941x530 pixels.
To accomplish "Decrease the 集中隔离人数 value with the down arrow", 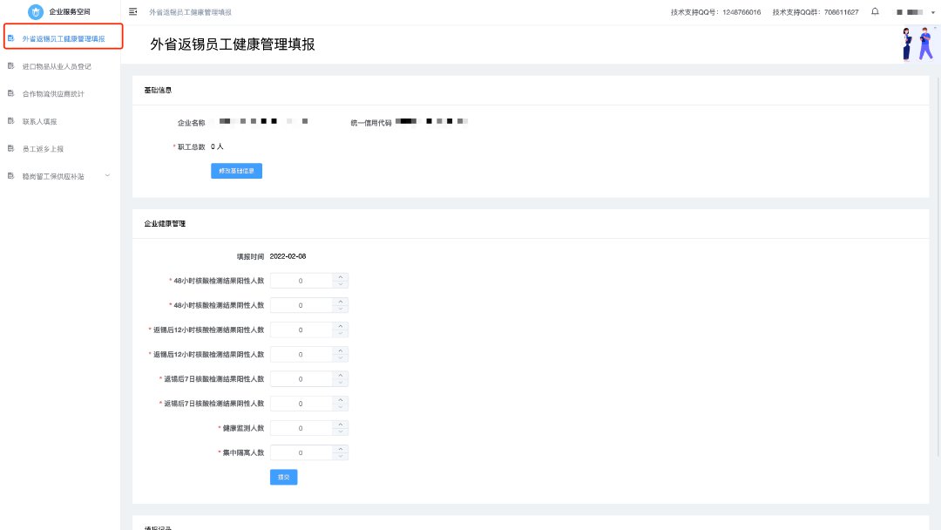I will [341, 457].
